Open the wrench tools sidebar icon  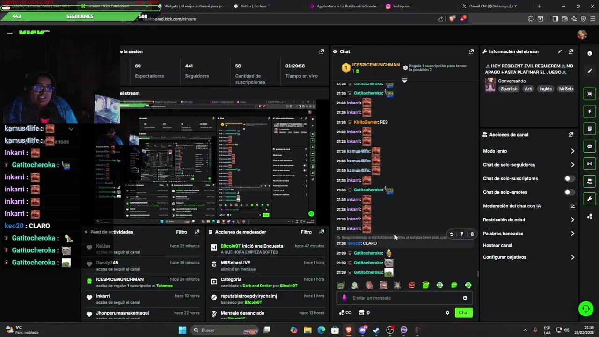[x=590, y=199]
